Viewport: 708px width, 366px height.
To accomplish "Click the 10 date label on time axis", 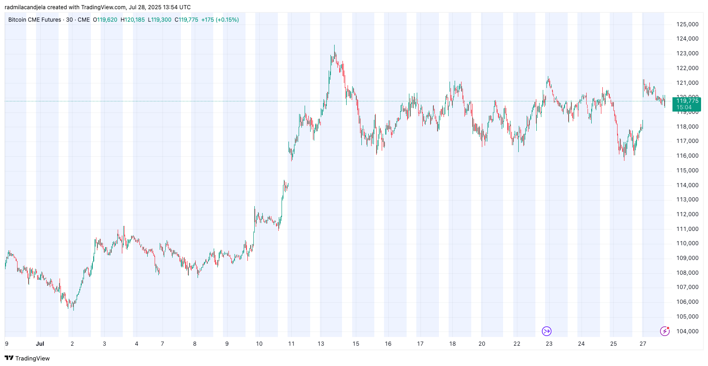I will point(259,344).
